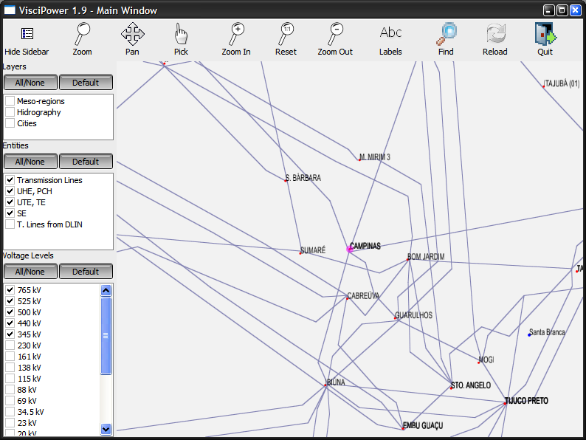Viewport: 586px width, 440px height.
Task: Click Default under Layers
Action: 86,82
